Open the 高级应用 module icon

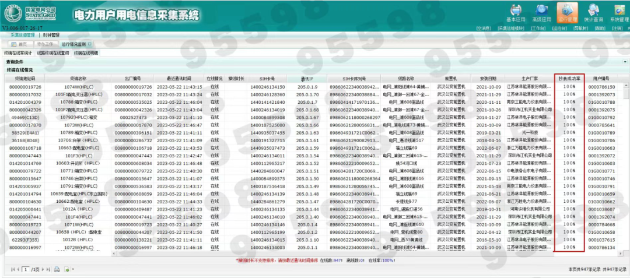click(541, 13)
